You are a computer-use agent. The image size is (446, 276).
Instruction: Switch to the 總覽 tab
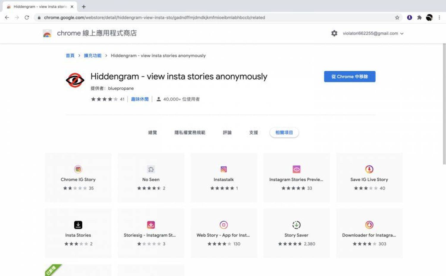(153, 133)
